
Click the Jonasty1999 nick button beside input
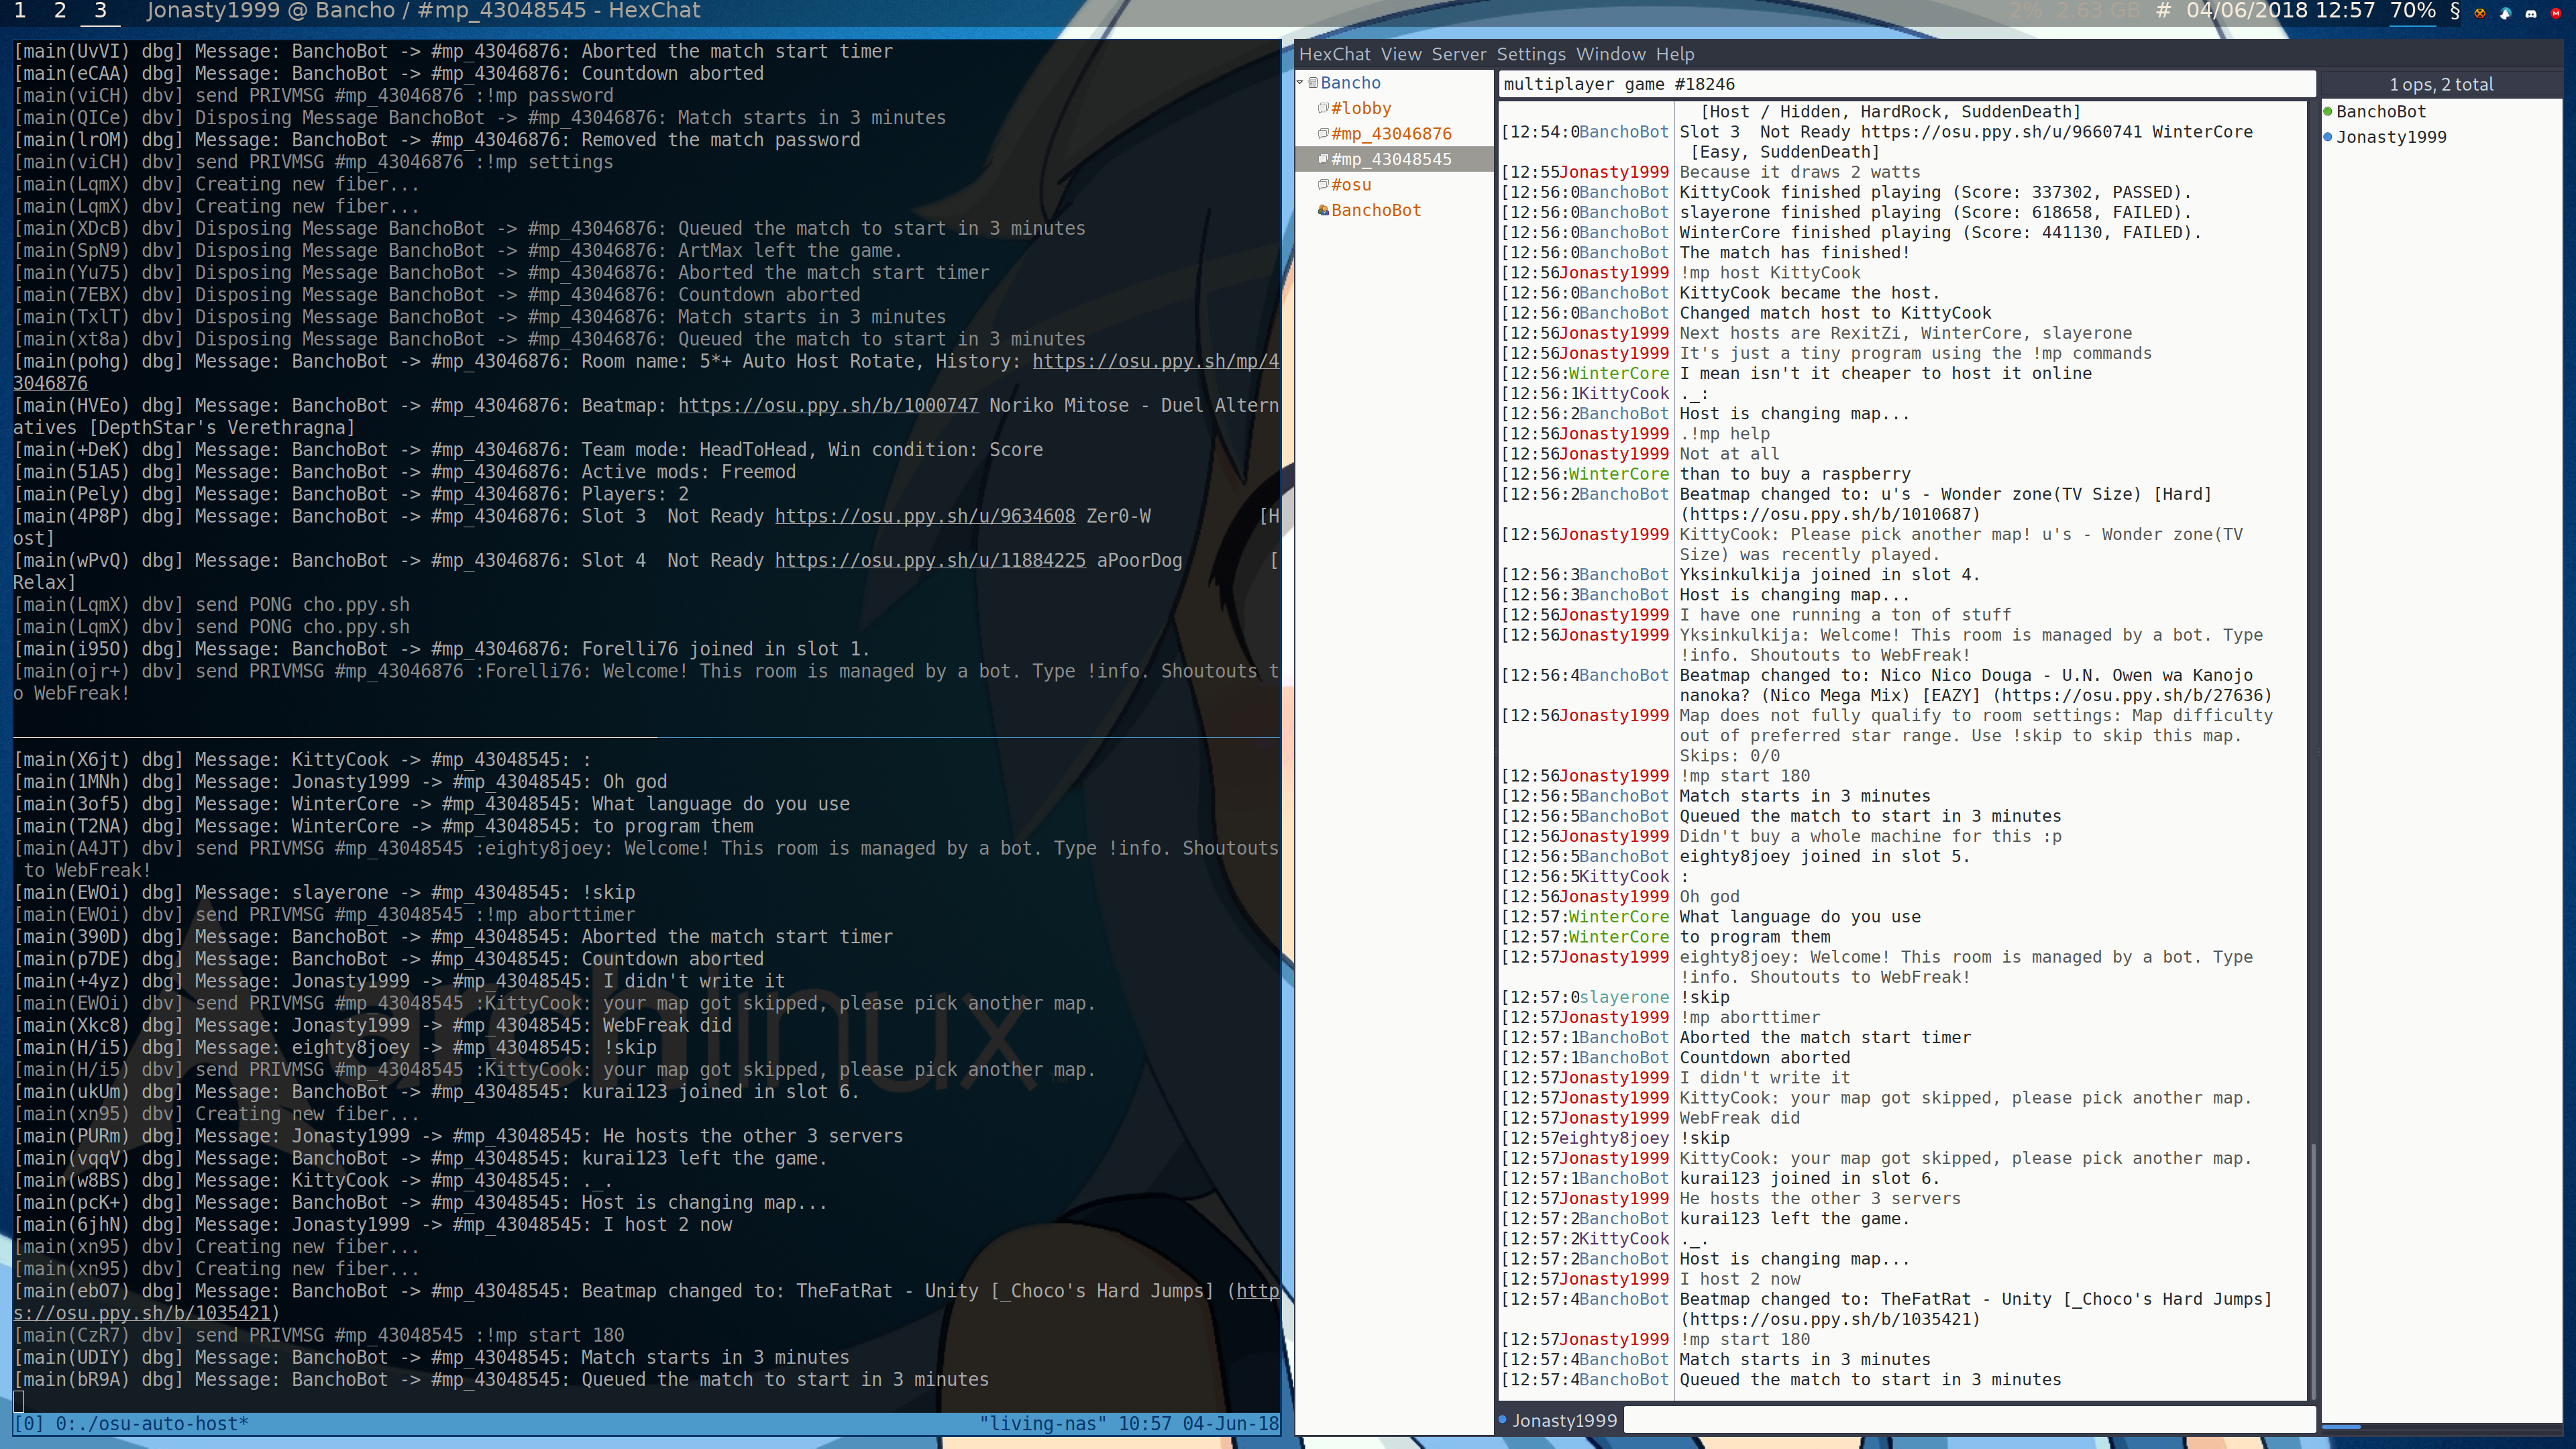click(1564, 1420)
